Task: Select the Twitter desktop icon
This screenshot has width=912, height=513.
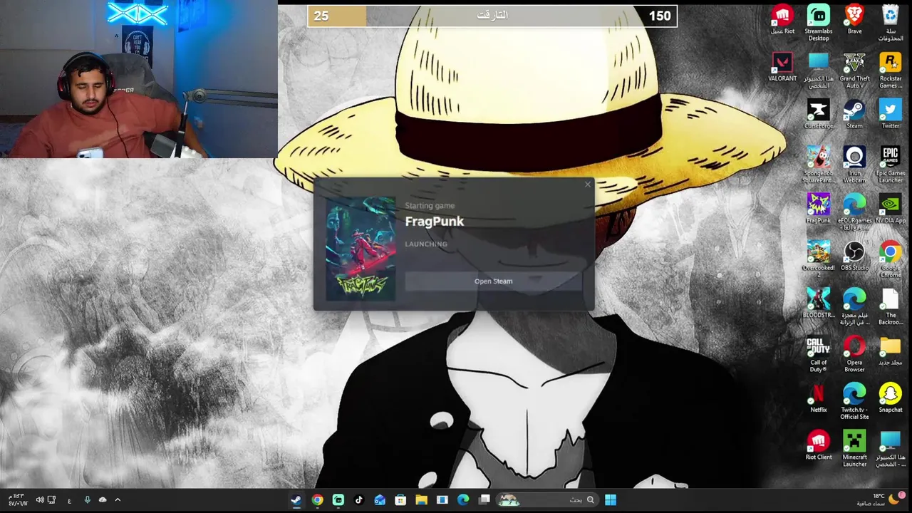Action: coord(891,115)
